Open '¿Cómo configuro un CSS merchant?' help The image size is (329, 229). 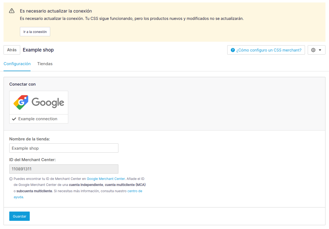pos(269,50)
